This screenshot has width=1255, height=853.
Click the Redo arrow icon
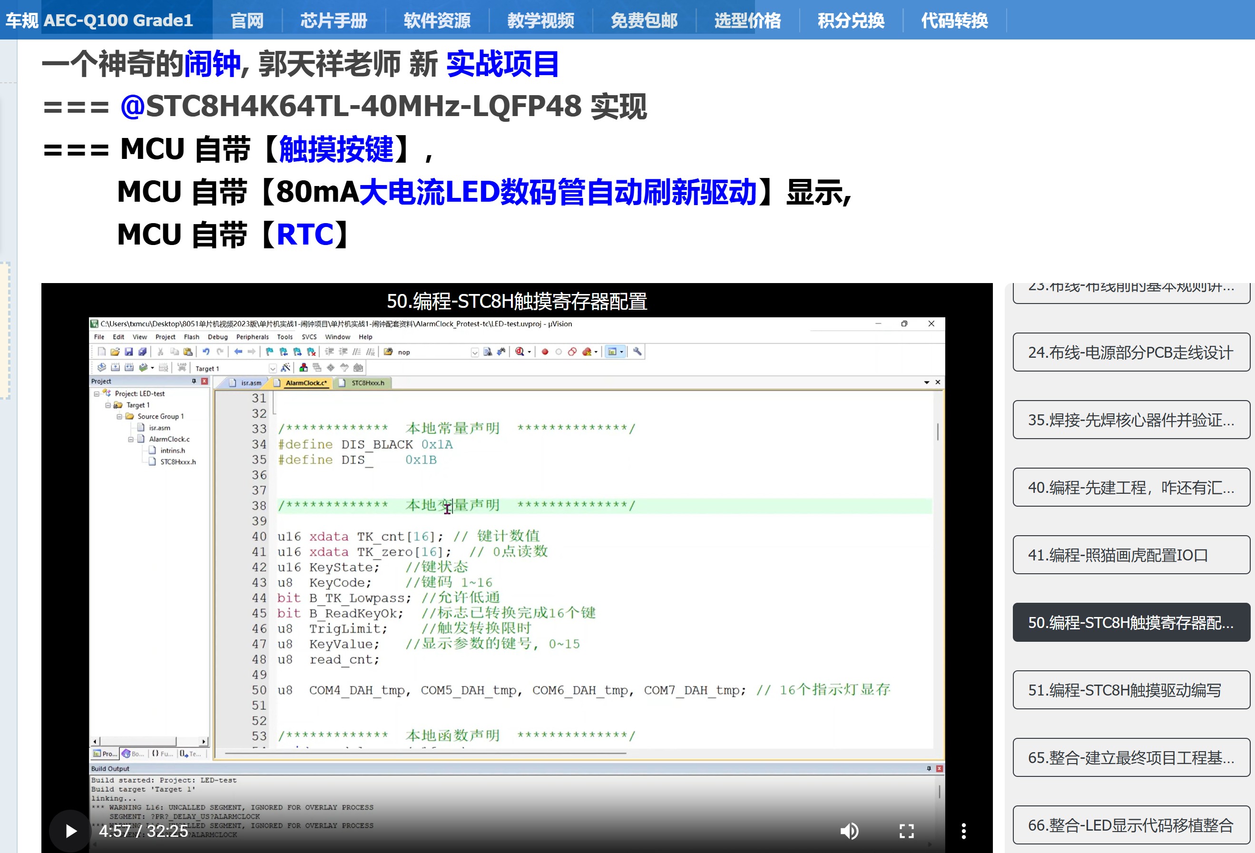(220, 352)
